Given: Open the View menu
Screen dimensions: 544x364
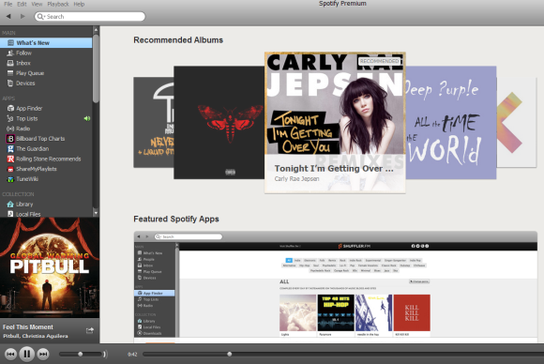Looking at the screenshot, I should [37, 4].
